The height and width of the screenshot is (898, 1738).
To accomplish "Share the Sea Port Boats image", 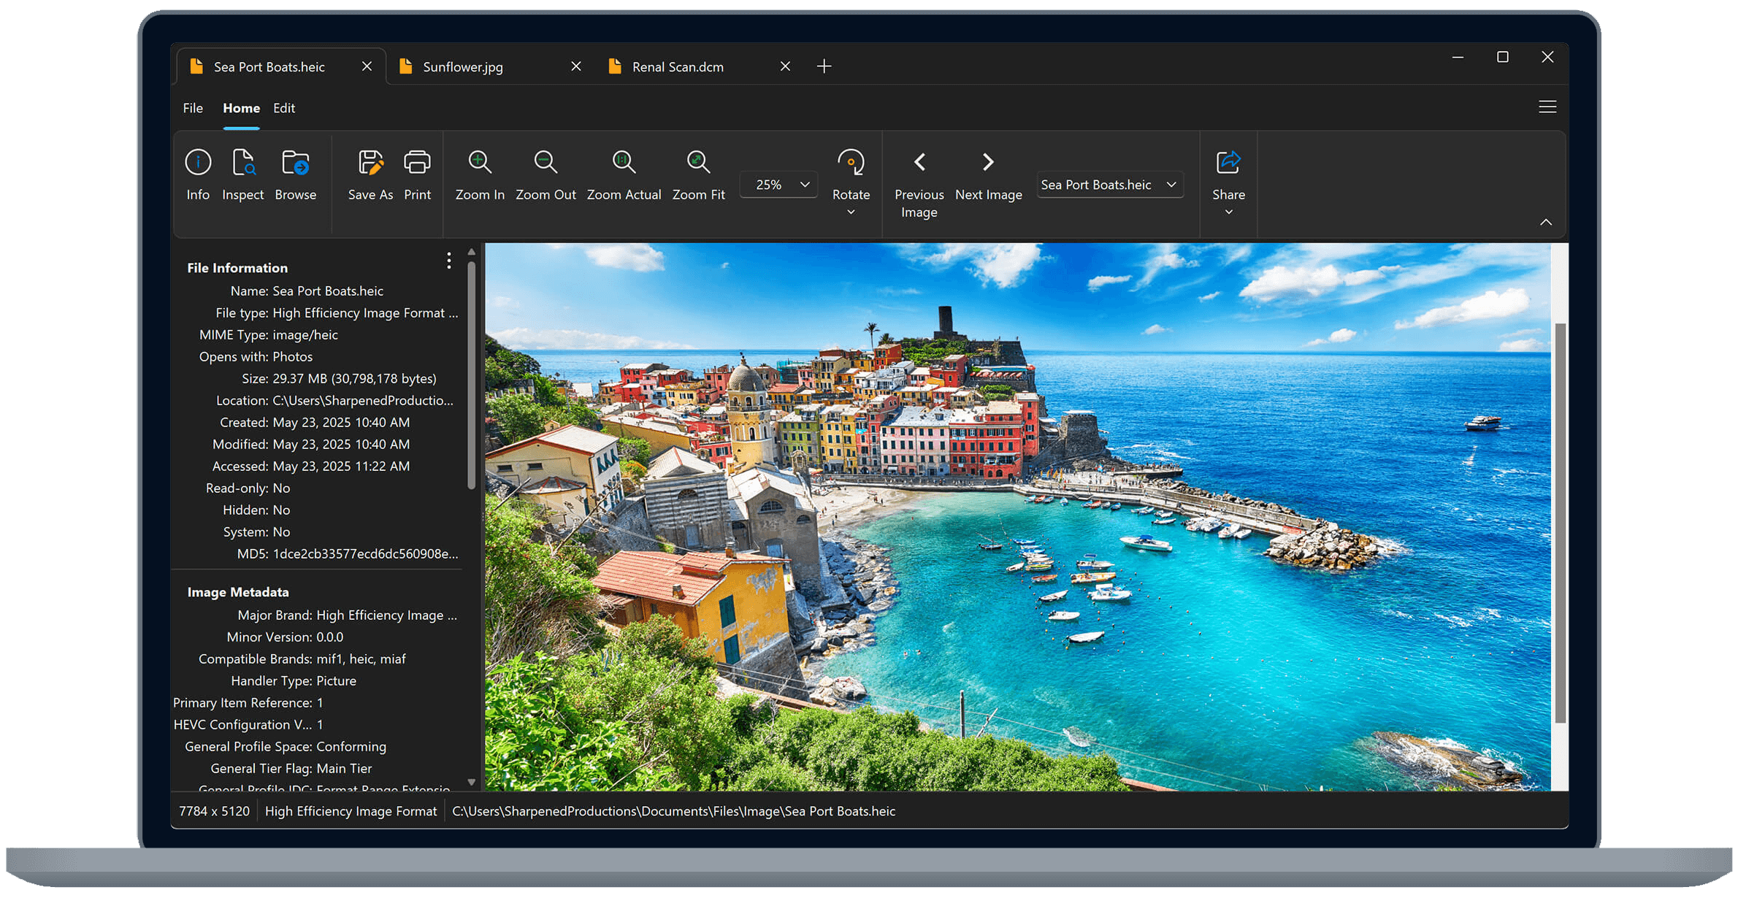I will [x=1228, y=175].
